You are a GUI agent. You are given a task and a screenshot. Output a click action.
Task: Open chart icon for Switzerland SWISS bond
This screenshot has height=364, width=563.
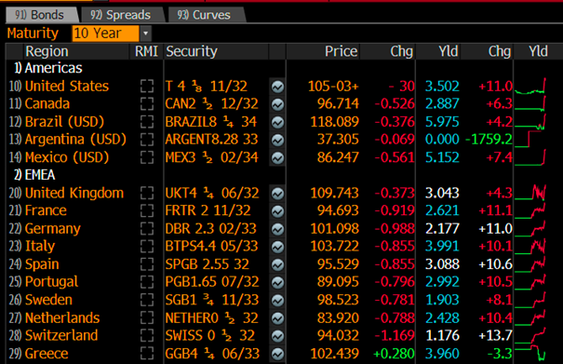click(277, 336)
